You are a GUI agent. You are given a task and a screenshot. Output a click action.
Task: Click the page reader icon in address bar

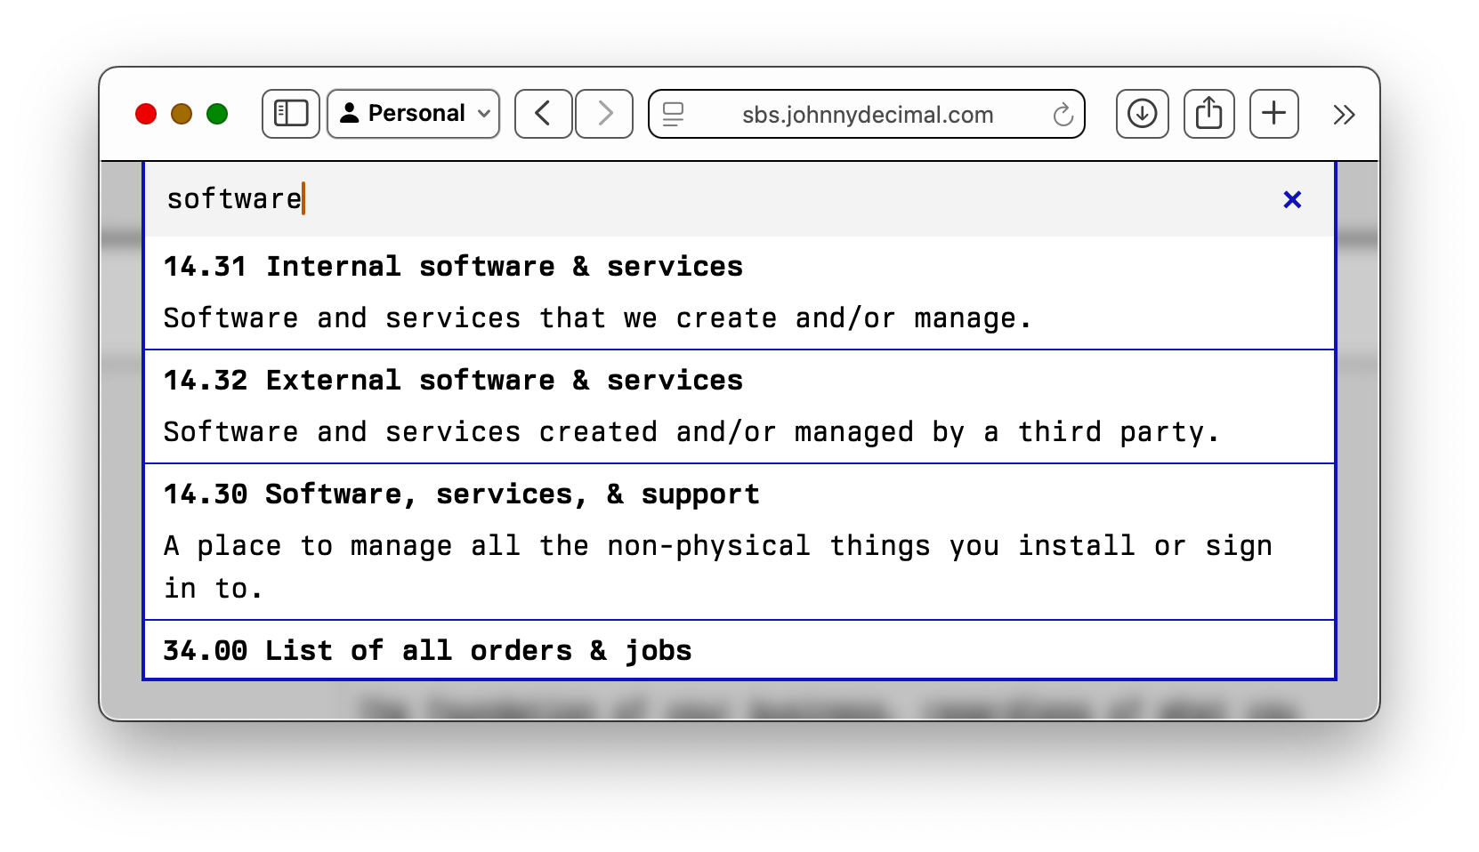click(x=674, y=114)
